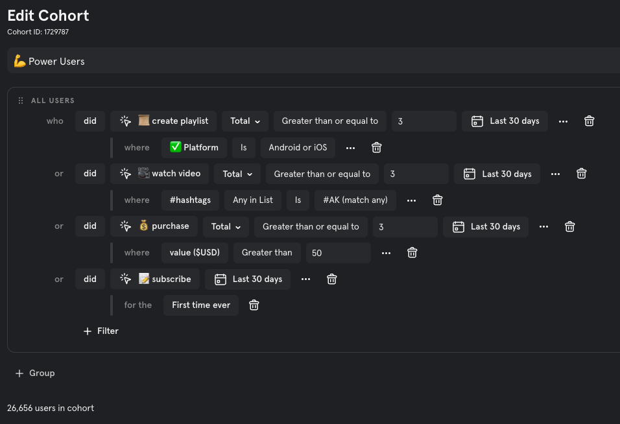620x424 pixels.
Task: Edit the purchase value field showing 50
Action: click(338, 253)
